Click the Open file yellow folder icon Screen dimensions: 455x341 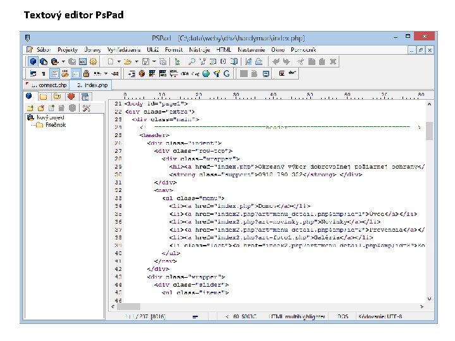coord(128,61)
